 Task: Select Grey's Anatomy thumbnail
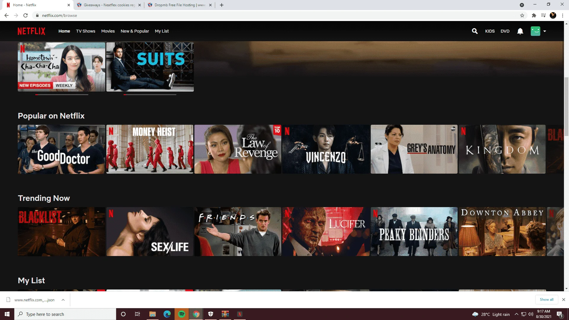pos(414,149)
